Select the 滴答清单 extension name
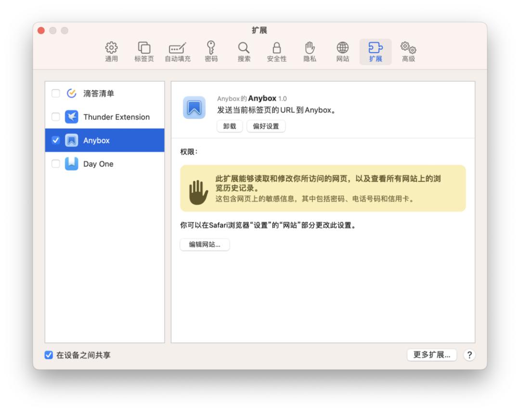The height and width of the screenshot is (413, 520). pyautogui.click(x=99, y=93)
